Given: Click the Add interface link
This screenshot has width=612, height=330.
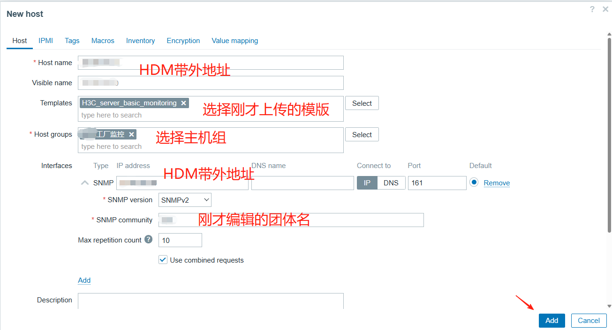Looking at the screenshot, I should click(84, 280).
